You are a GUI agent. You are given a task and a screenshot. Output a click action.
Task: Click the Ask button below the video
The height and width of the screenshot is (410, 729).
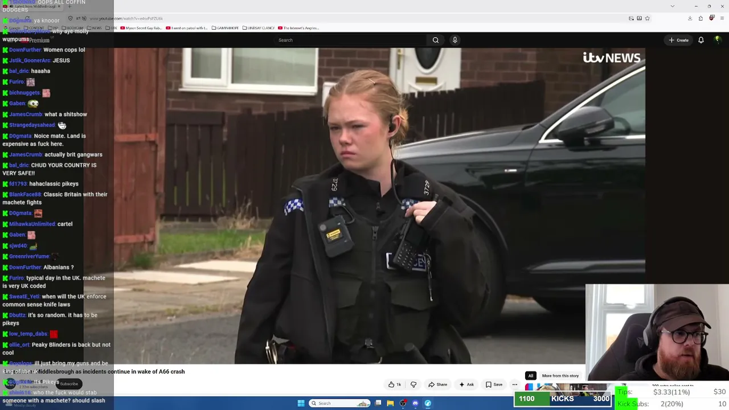click(466, 384)
